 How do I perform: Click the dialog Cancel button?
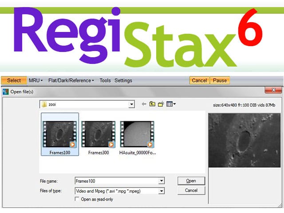coord(191,190)
